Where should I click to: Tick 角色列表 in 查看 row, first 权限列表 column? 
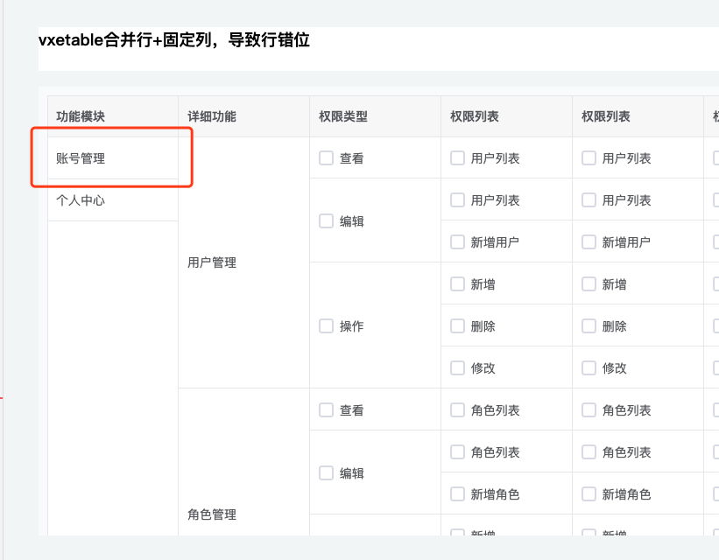point(457,409)
